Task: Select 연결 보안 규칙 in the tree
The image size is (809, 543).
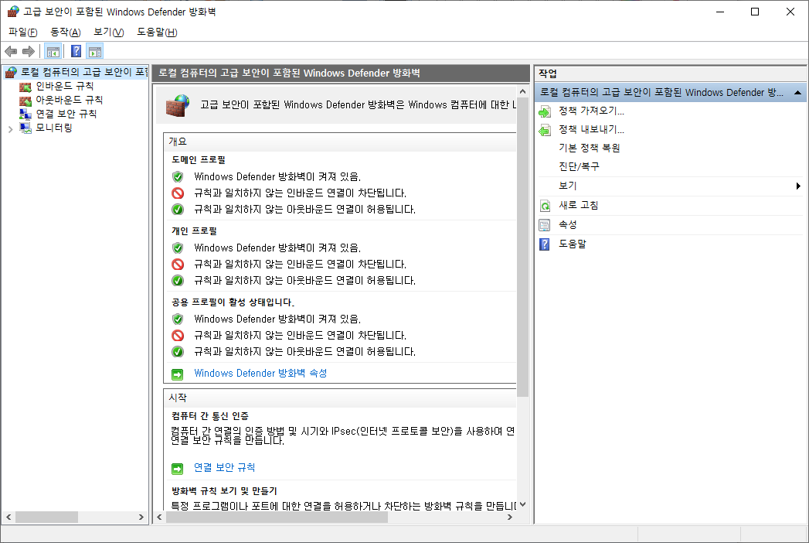Action: [x=66, y=114]
